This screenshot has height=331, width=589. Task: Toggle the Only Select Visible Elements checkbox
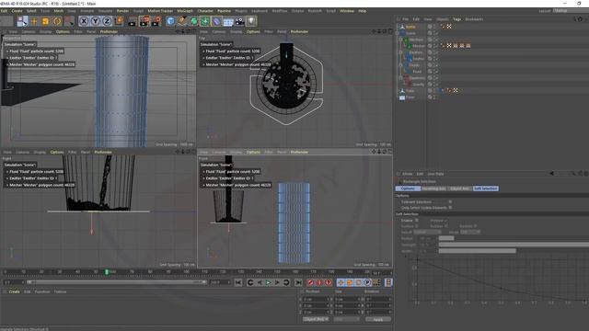pos(450,208)
